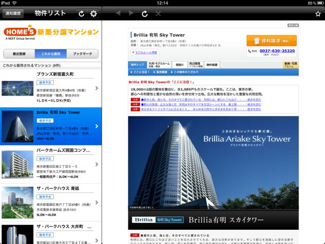Tap the property list refresh icon
This screenshot has width=325, height=244.
point(81,14)
